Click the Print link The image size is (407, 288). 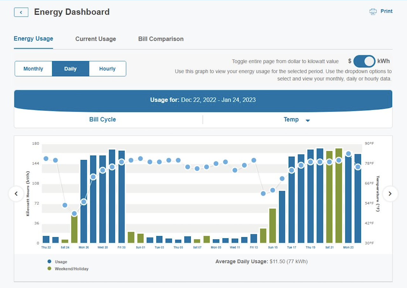click(x=386, y=11)
